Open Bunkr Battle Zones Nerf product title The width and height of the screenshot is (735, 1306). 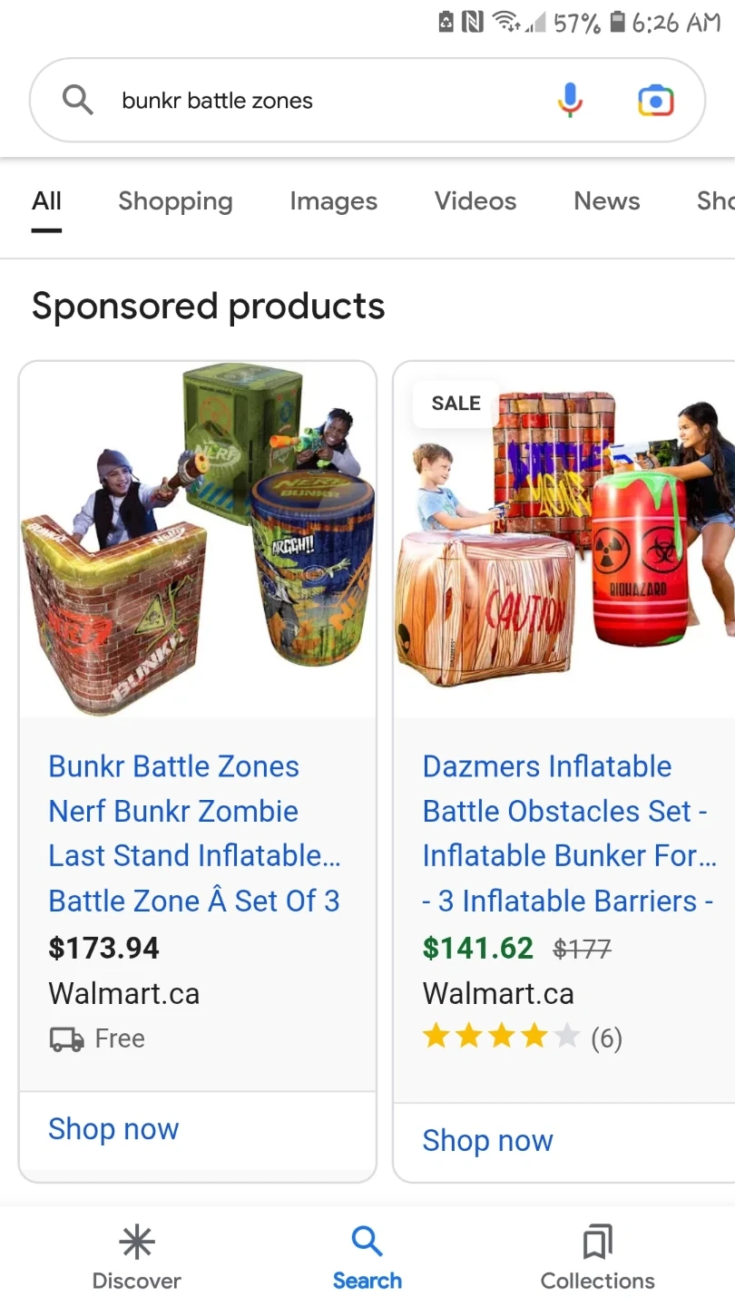pyautogui.click(x=194, y=833)
